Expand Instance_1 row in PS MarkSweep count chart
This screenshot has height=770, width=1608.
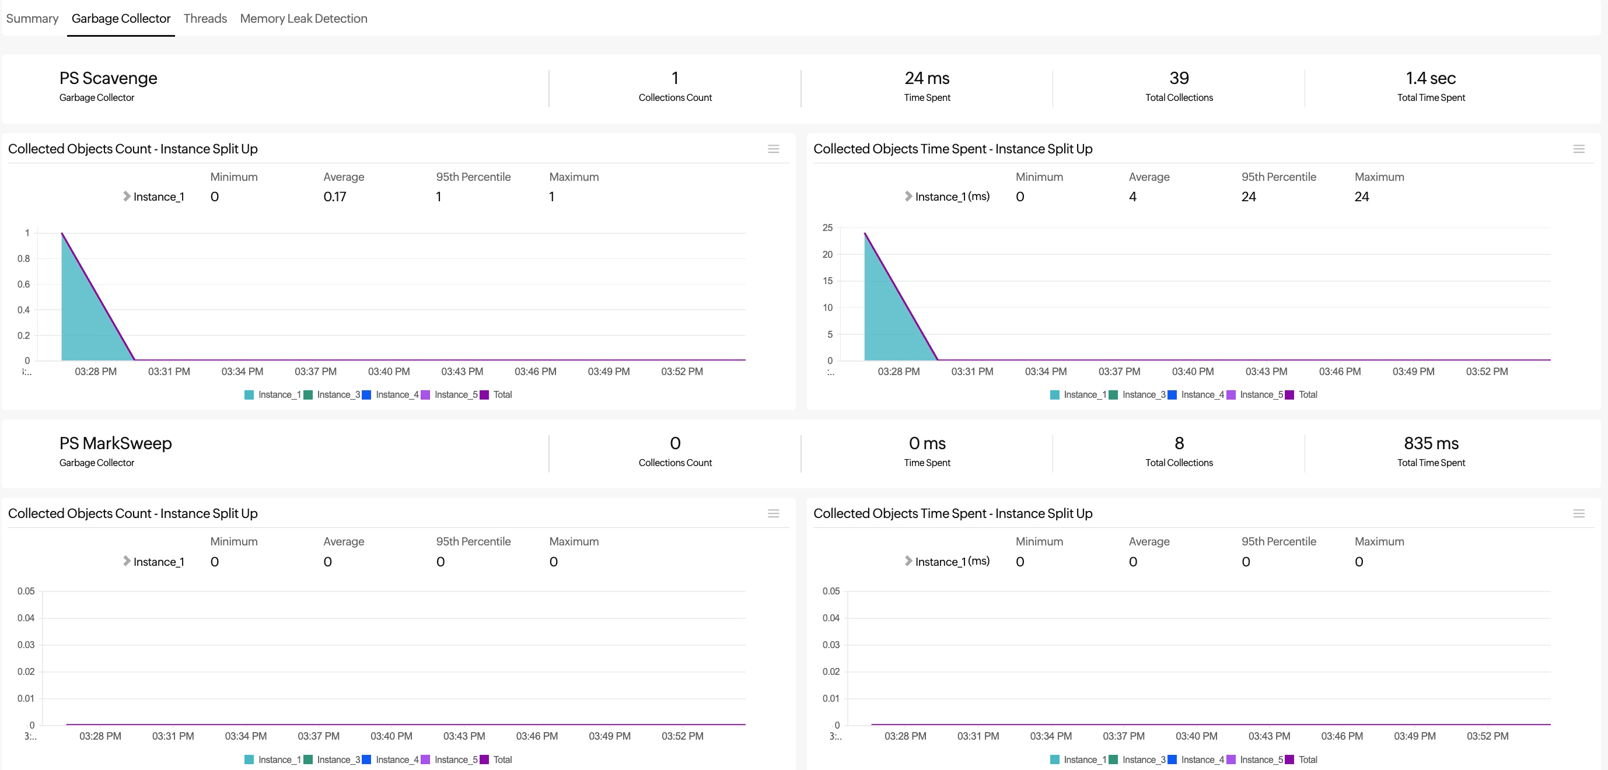pos(127,561)
